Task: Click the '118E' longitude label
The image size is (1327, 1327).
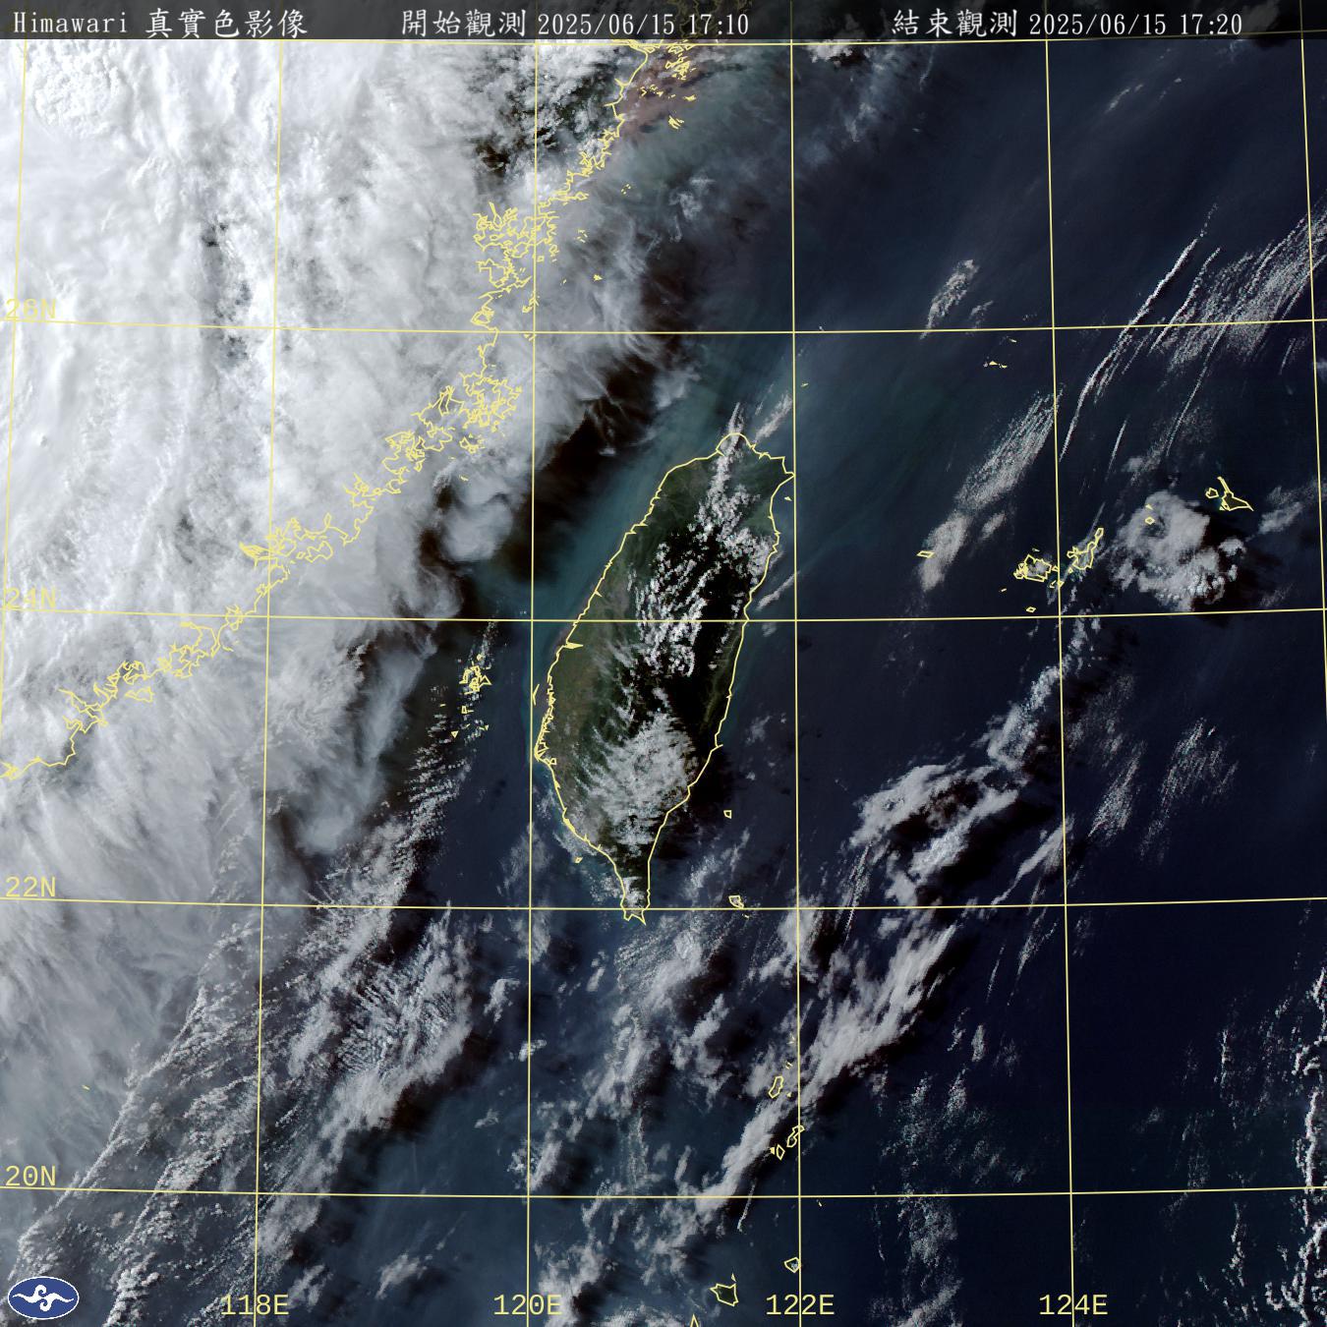Action: click(255, 1305)
